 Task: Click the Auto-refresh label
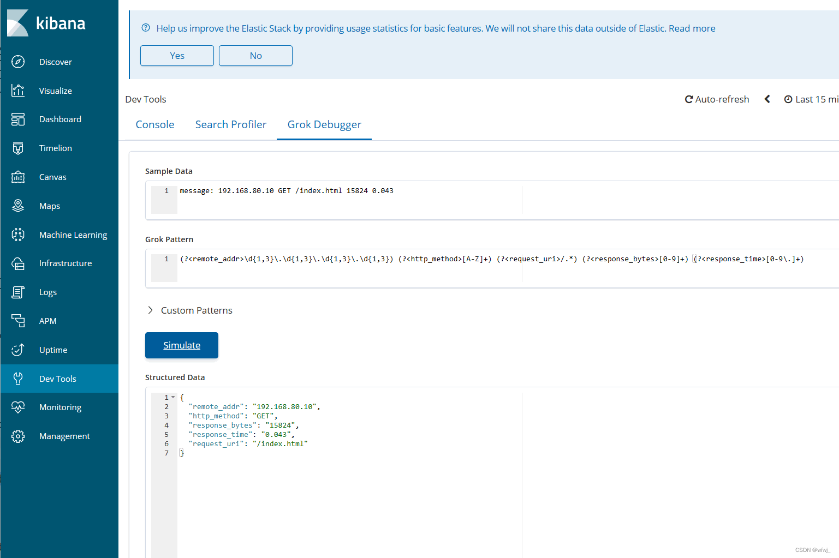click(x=722, y=99)
